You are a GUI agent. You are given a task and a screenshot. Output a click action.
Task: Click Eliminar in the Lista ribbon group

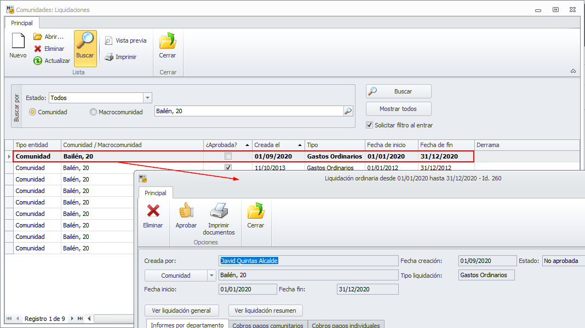coord(49,49)
